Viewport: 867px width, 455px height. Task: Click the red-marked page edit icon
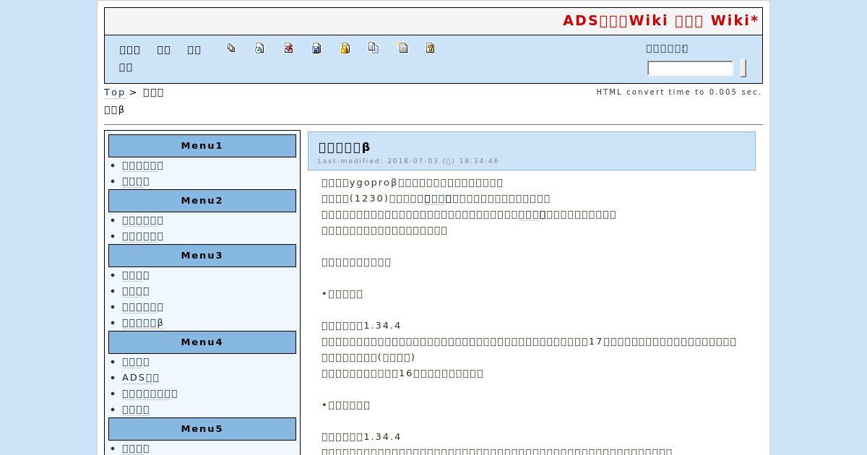(x=288, y=48)
